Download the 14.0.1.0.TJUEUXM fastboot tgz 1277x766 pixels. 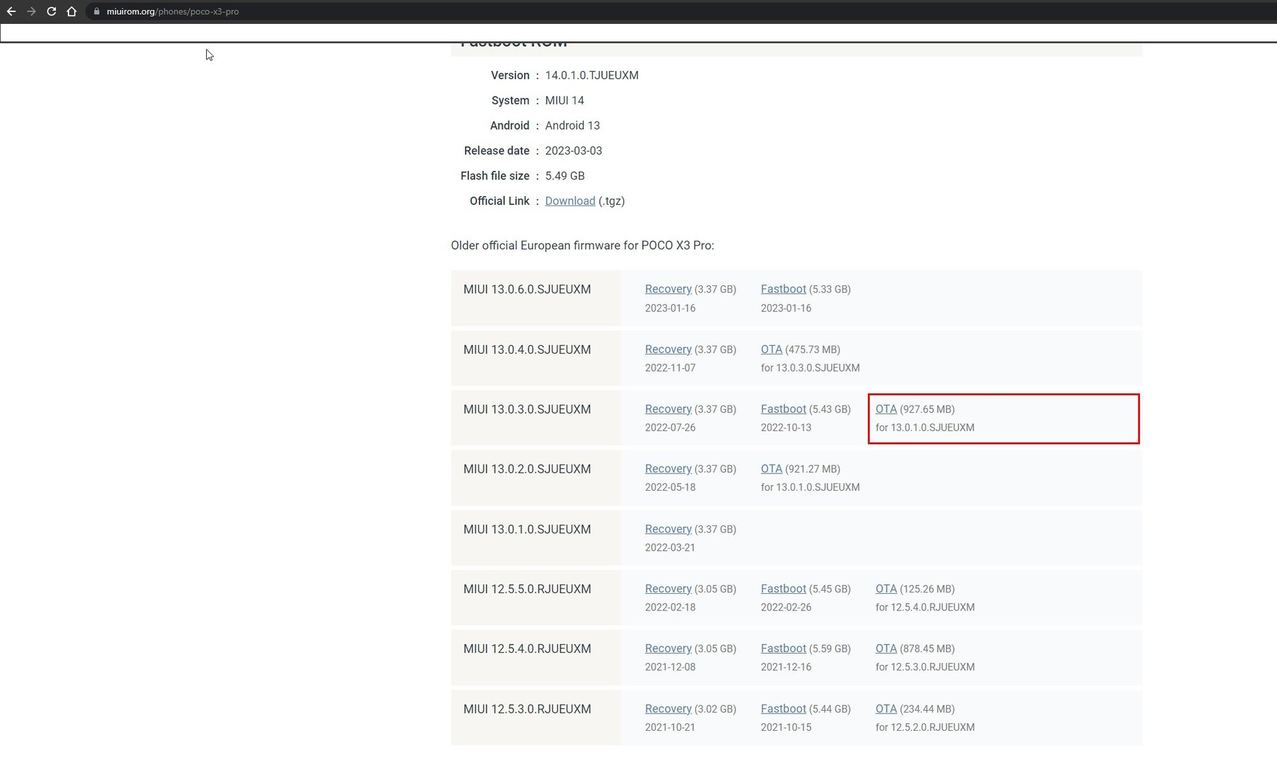[570, 201]
